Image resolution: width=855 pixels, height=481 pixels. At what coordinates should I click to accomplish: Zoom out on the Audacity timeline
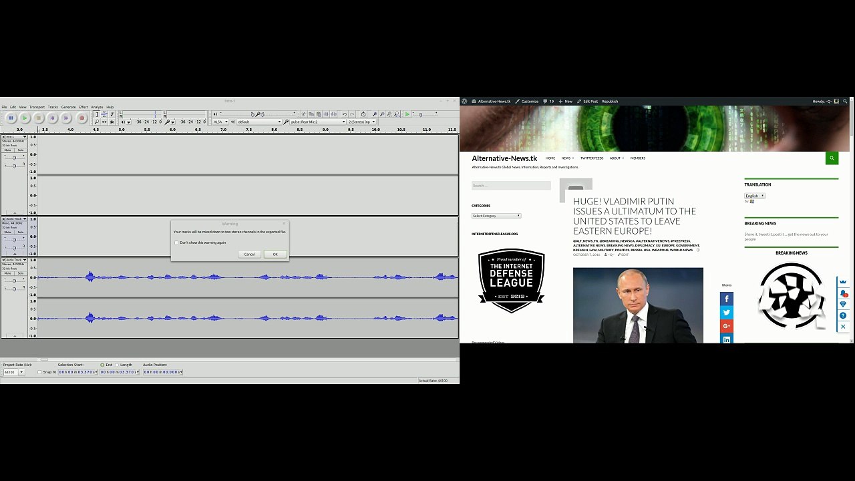[381, 114]
